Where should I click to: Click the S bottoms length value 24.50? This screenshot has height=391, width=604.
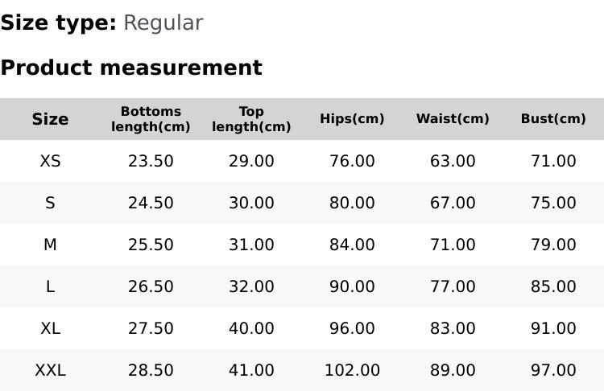tap(151, 203)
